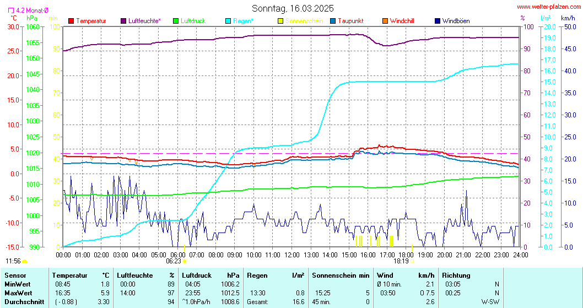Click the rain maximum time 13:30

point(257,293)
